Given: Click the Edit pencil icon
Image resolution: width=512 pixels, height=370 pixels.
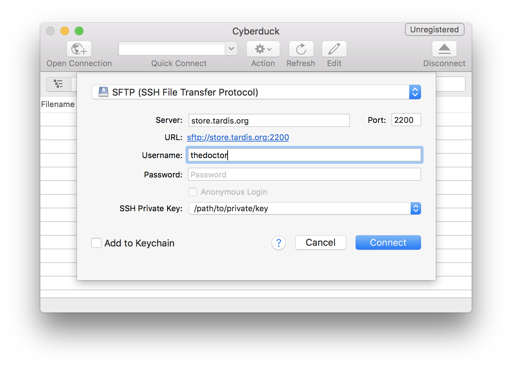Looking at the screenshot, I should [x=334, y=49].
